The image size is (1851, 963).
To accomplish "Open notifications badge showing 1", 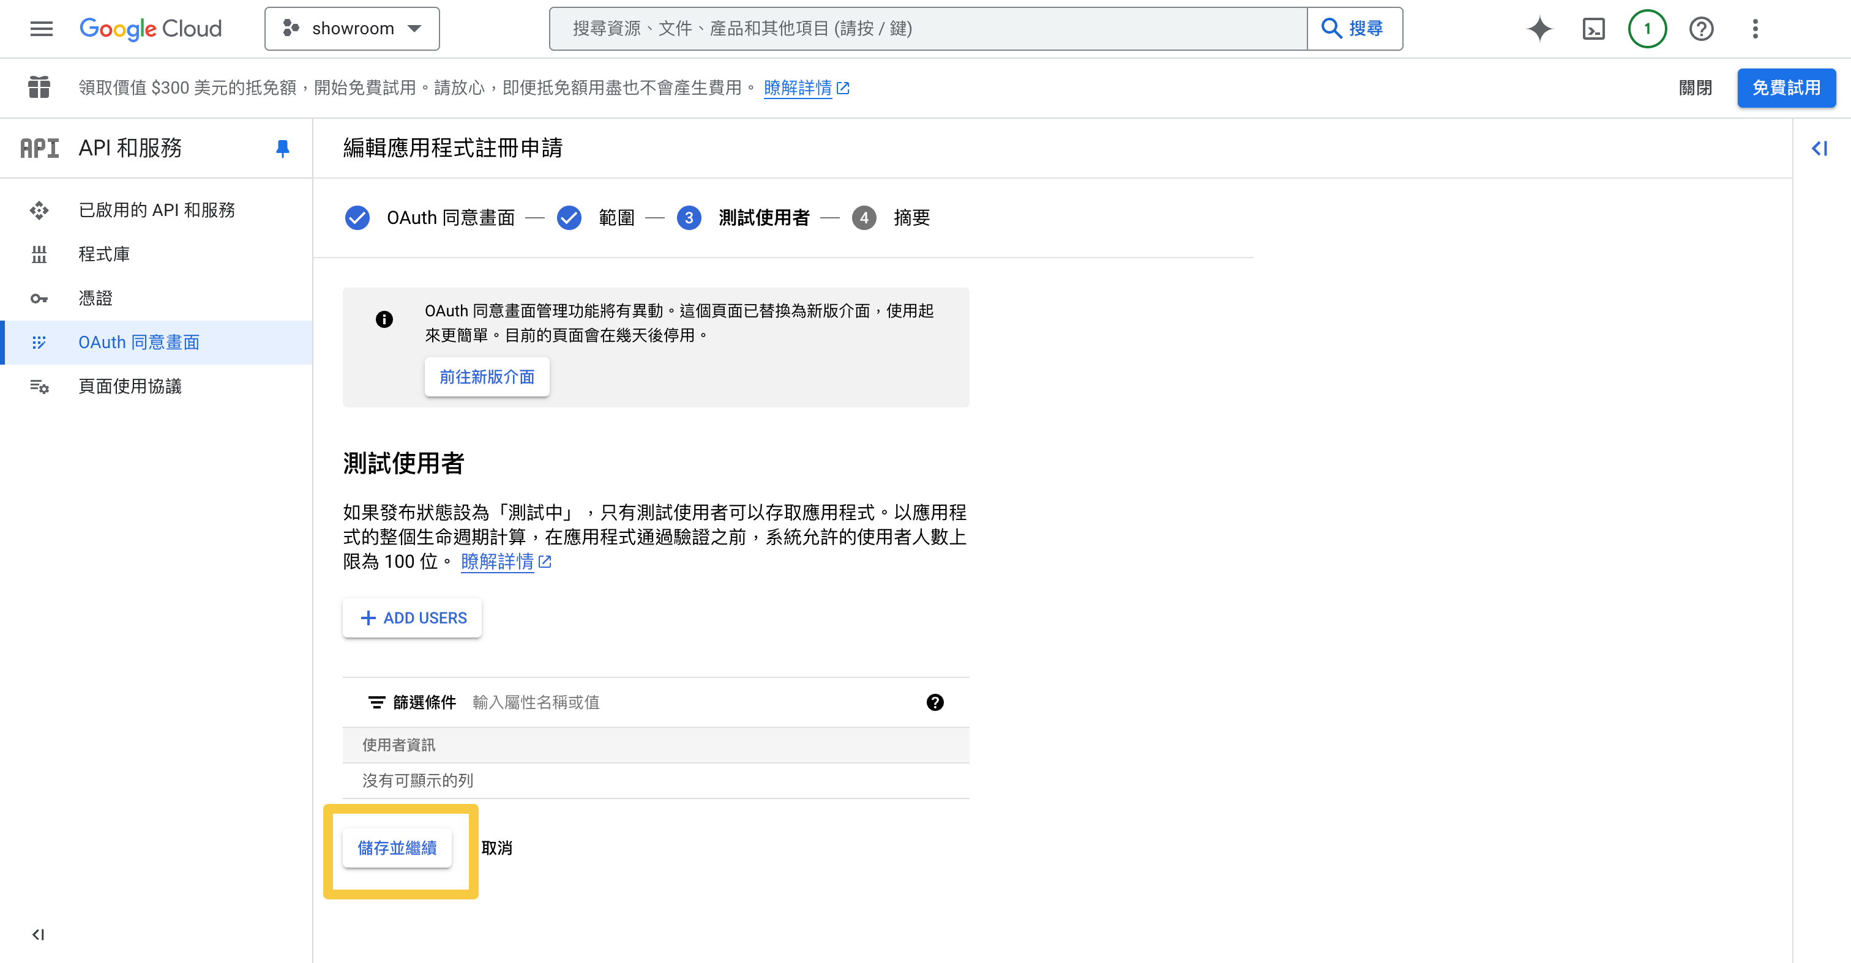I will pos(1647,29).
